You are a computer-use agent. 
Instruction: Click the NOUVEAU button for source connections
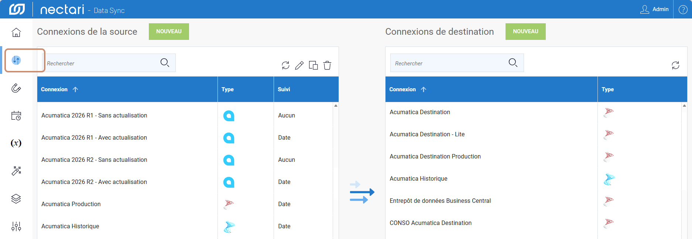169,31
